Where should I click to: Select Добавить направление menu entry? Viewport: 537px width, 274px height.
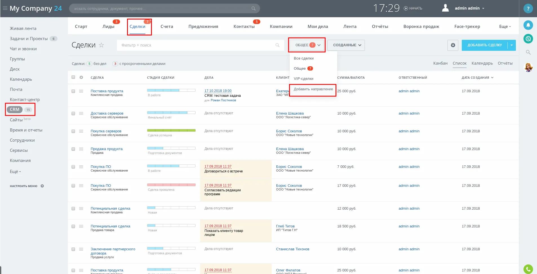click(x=313, y=89)
